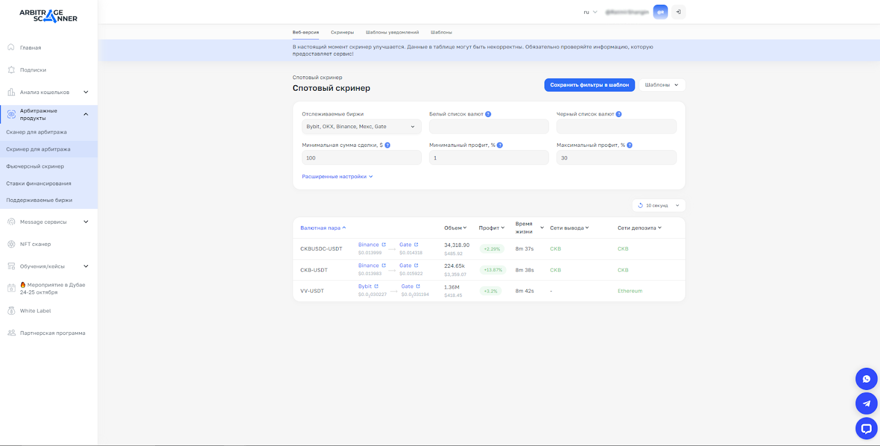The height and width of the screenshot is (446, 880).
Task: Click the Обучения/кейсы icon
Action: coord(11,266)
